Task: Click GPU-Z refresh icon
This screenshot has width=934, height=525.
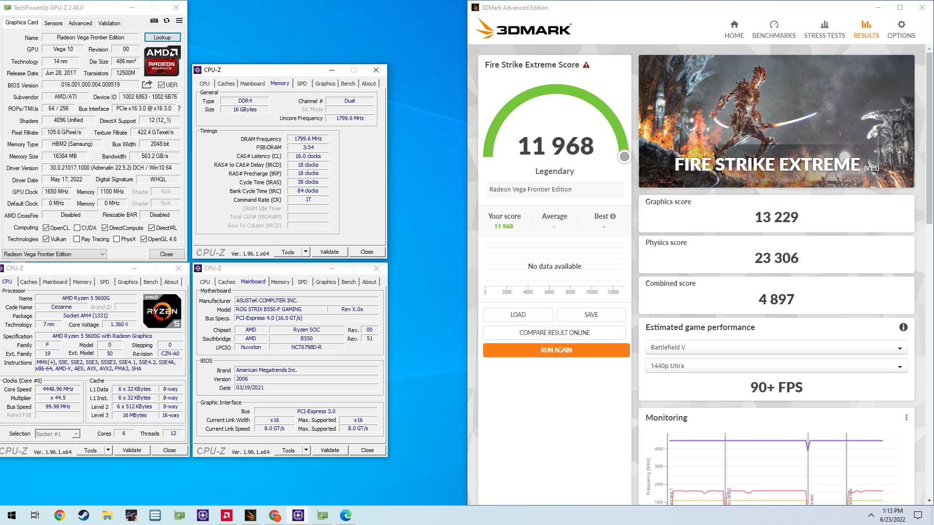Action: [x=167, y=20]
